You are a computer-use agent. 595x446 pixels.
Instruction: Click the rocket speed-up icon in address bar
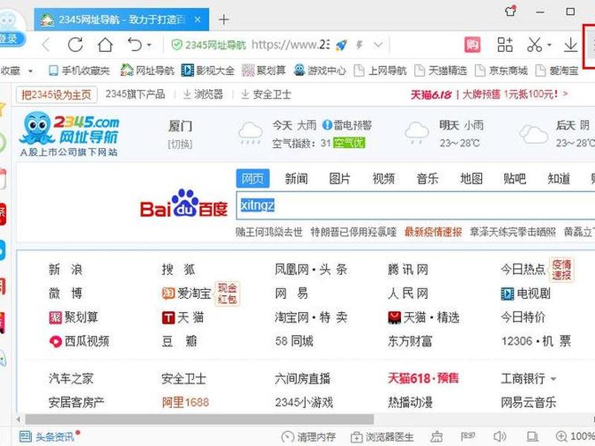341,45
